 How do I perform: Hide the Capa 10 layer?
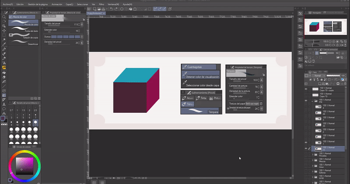pyautogui.click(x=306, y=95)
